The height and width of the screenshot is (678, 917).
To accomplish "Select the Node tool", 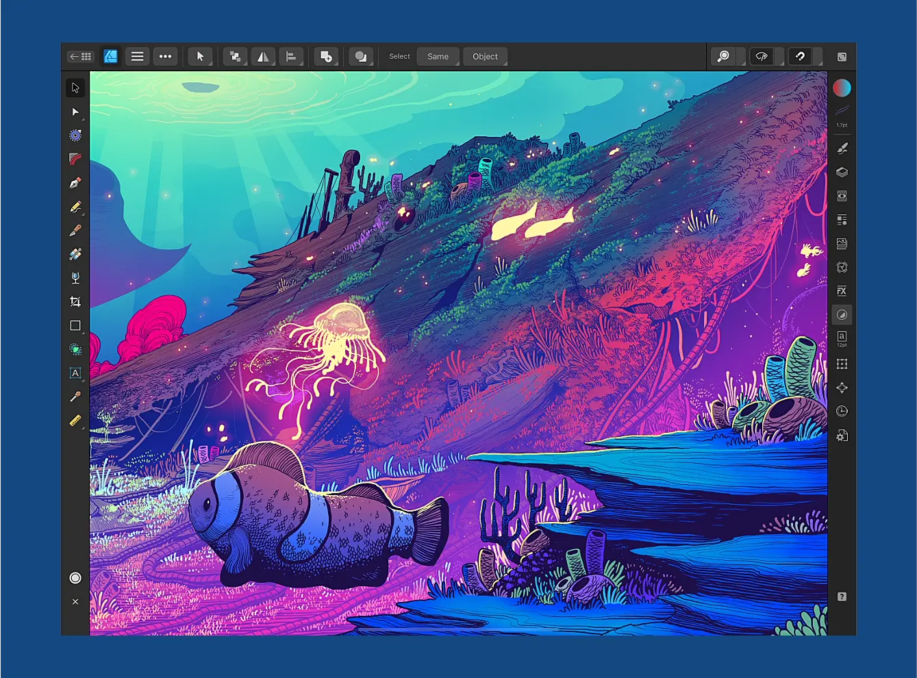I will coord(75,112).
